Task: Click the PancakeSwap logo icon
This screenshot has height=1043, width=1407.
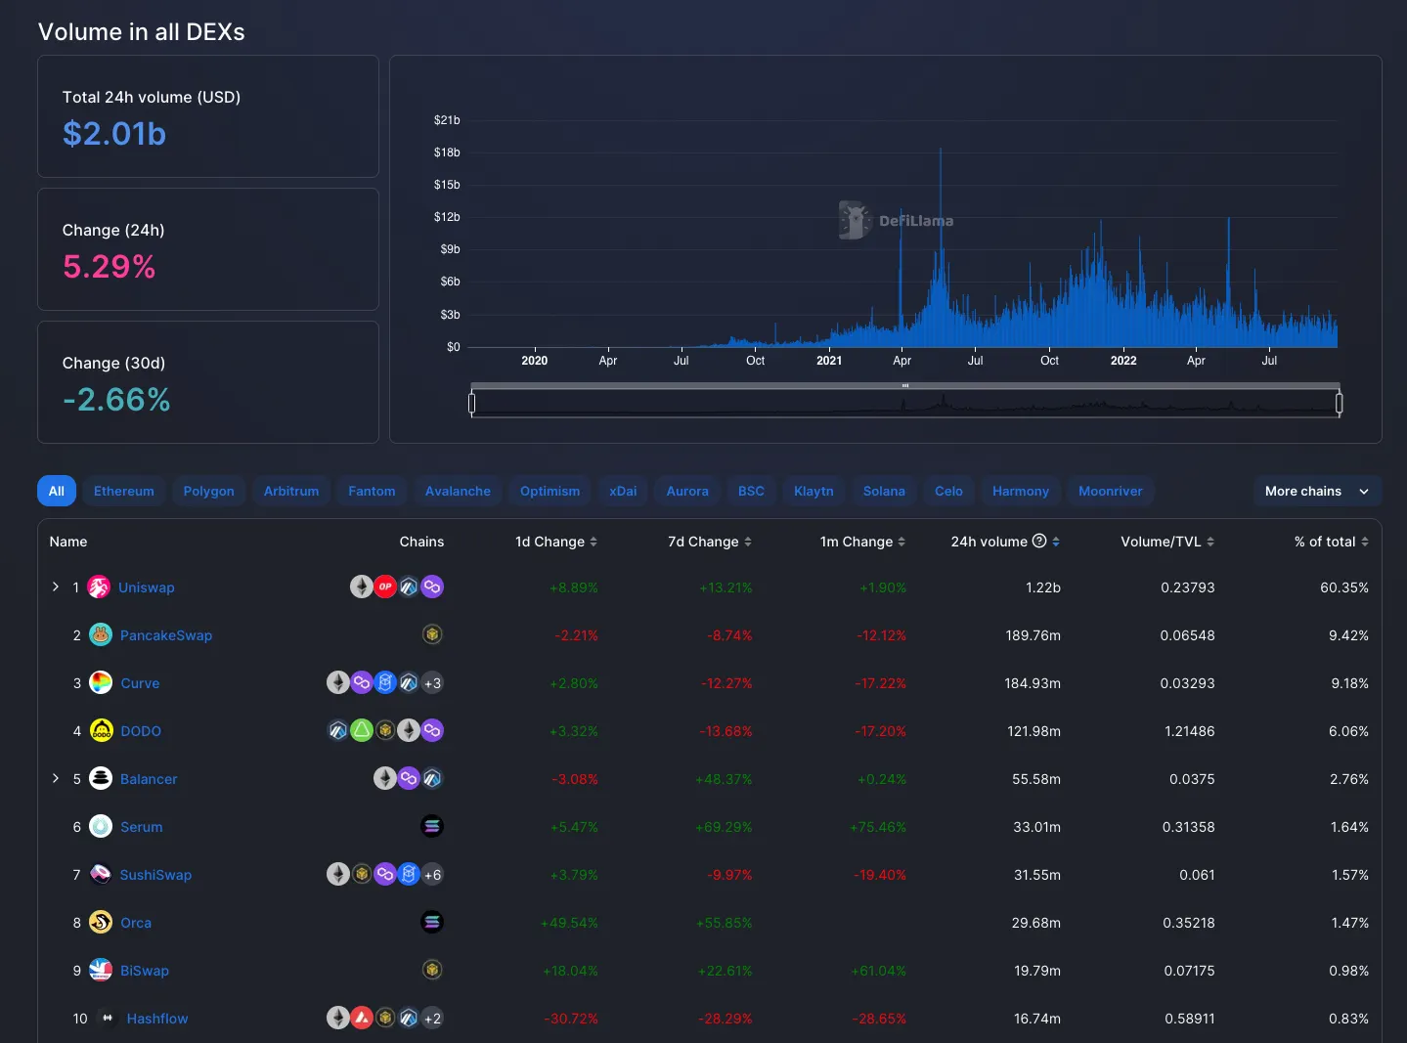Action: (x=101, y=635)
